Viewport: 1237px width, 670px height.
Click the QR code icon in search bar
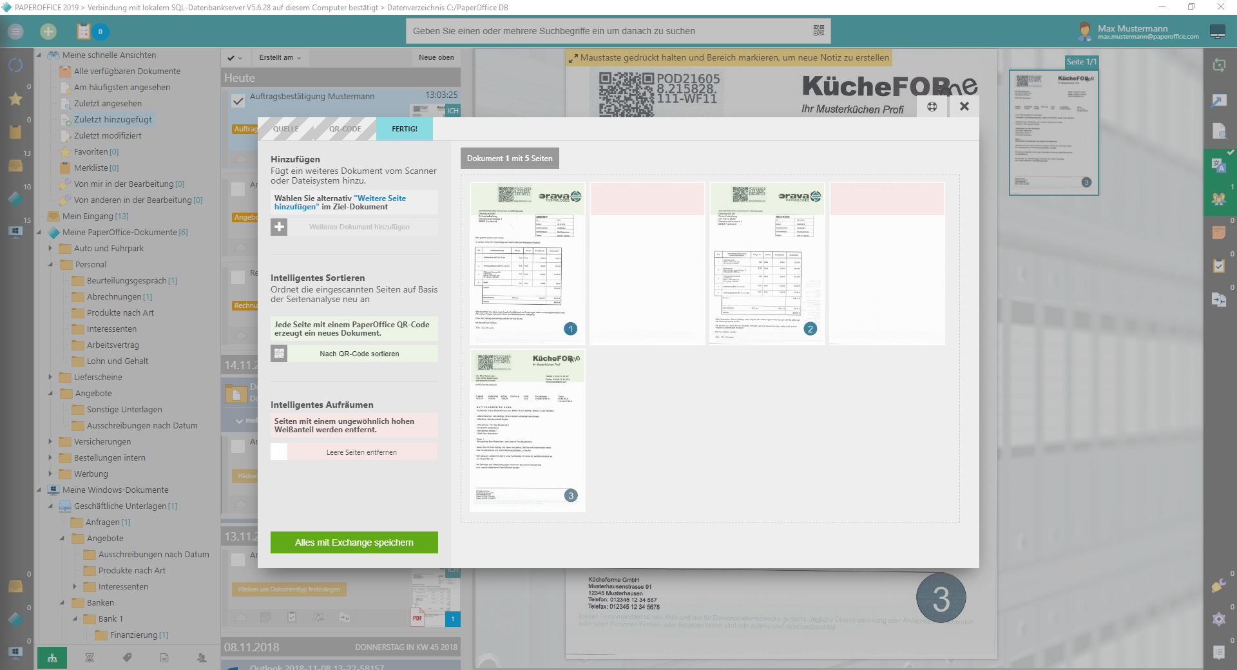[x=818, y=30]
